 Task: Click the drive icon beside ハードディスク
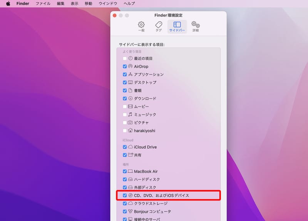click(x=130, y=179)
